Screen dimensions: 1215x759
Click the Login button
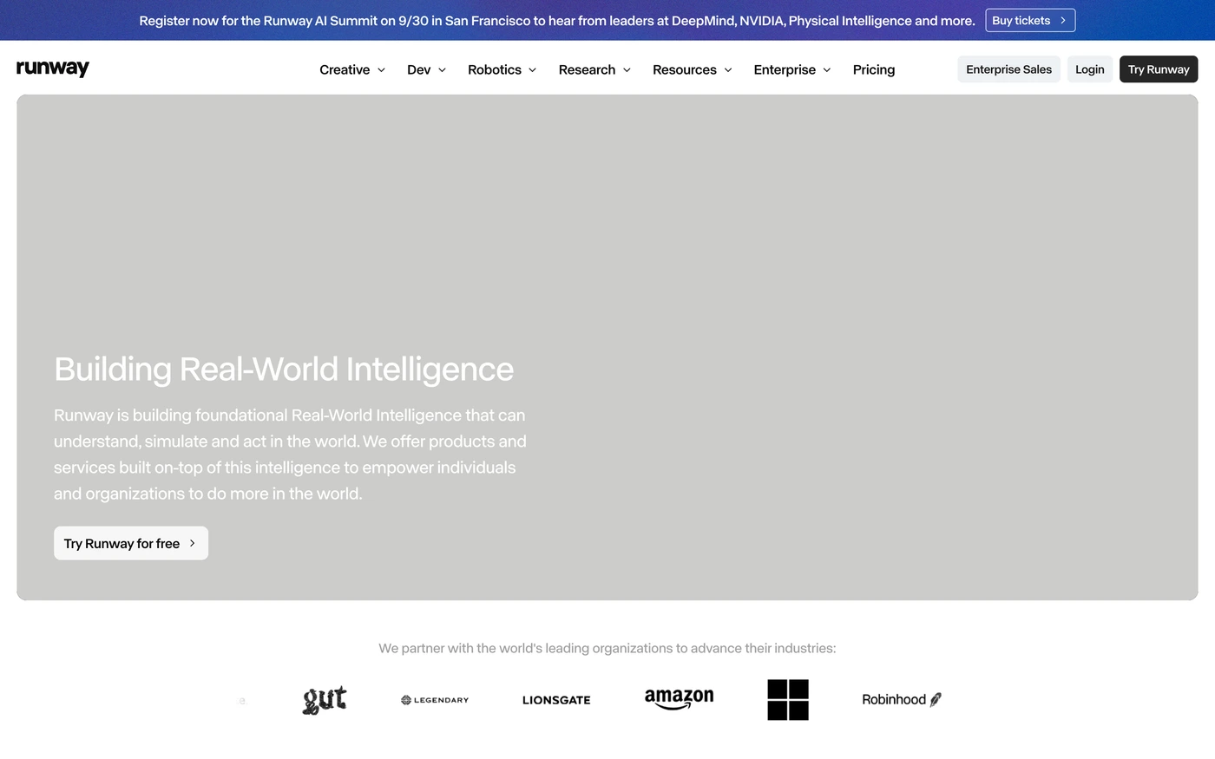click(1090, 69)
